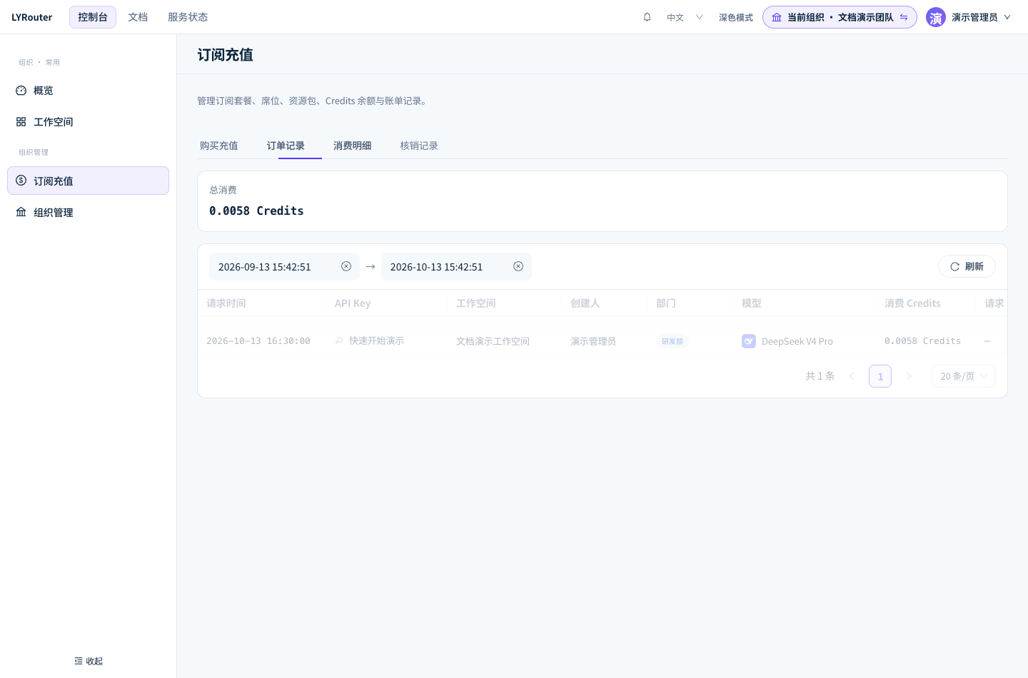This screenshot has height=678, width=1028.
Task: Collapse the sidebar with 收起
Action: click(89, 661)
